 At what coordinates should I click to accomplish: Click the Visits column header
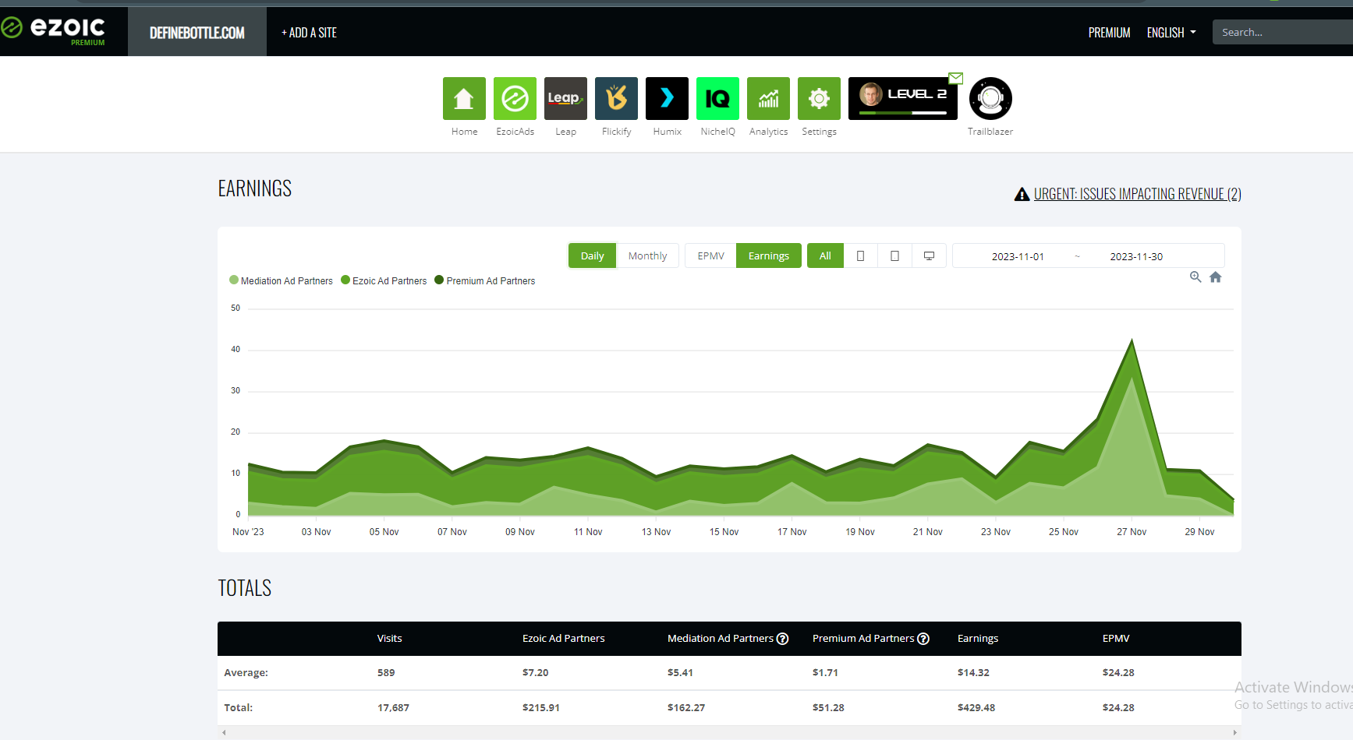[x=390, y=639]
